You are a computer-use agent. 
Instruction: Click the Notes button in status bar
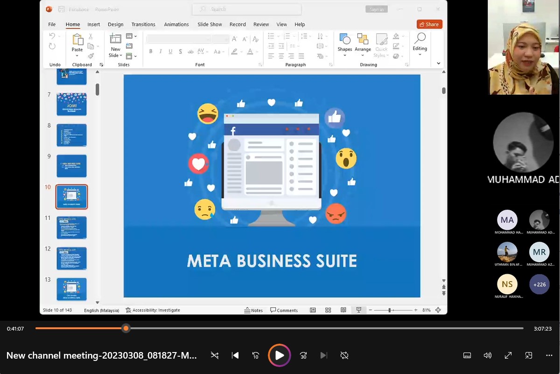click(254, 310)
